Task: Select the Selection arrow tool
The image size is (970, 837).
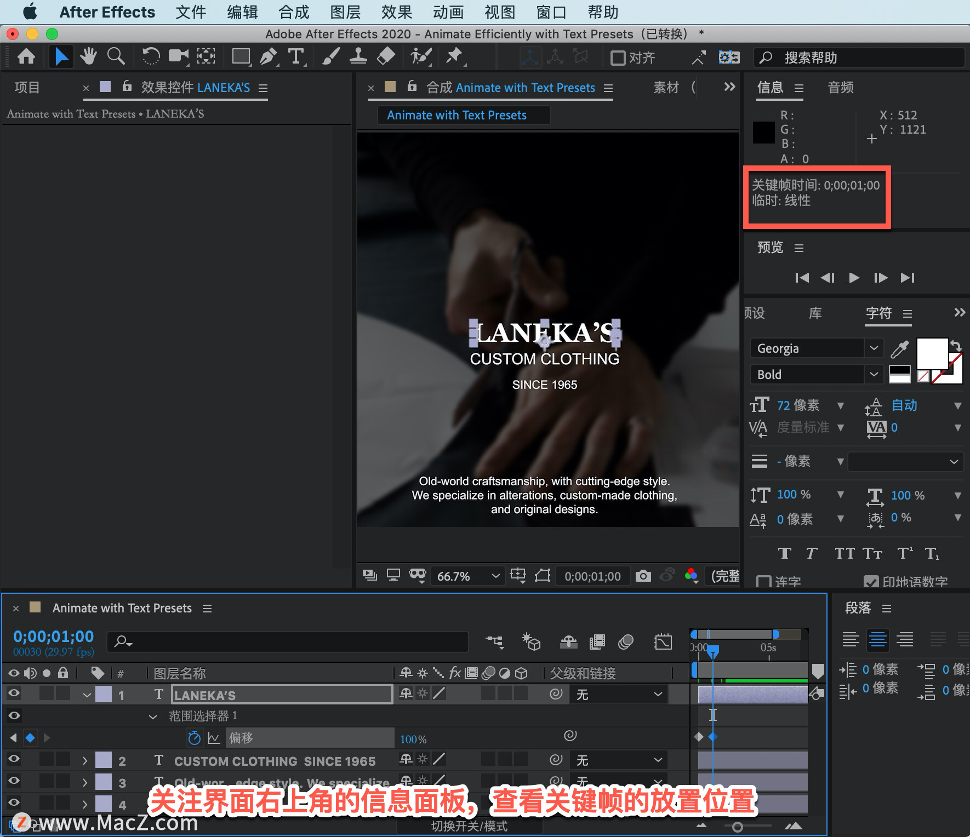Action: click(61, 56)
